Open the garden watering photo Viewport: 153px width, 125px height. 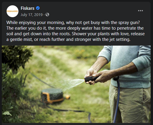(x=76, y=84)
